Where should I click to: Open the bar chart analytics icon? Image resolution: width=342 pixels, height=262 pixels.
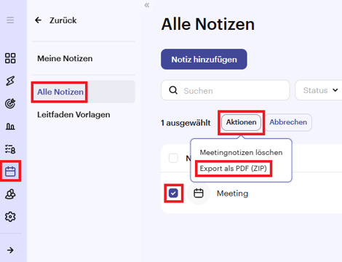(10, 126)
